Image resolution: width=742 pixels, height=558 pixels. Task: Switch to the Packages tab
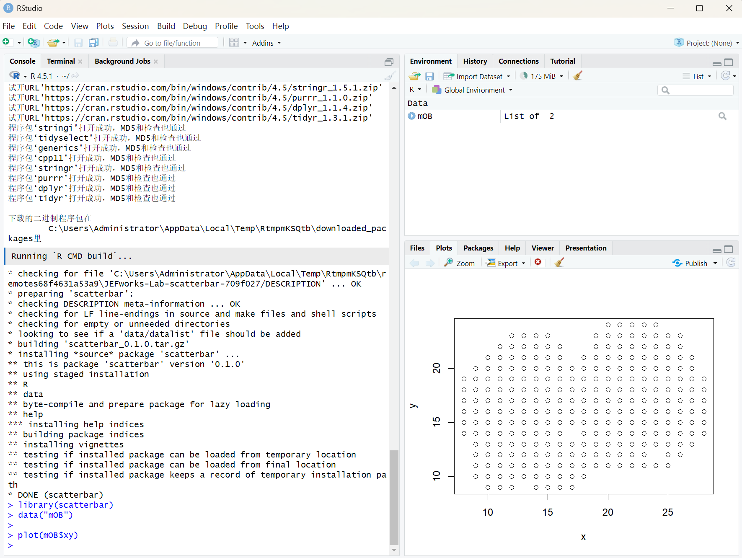(478, 248)
